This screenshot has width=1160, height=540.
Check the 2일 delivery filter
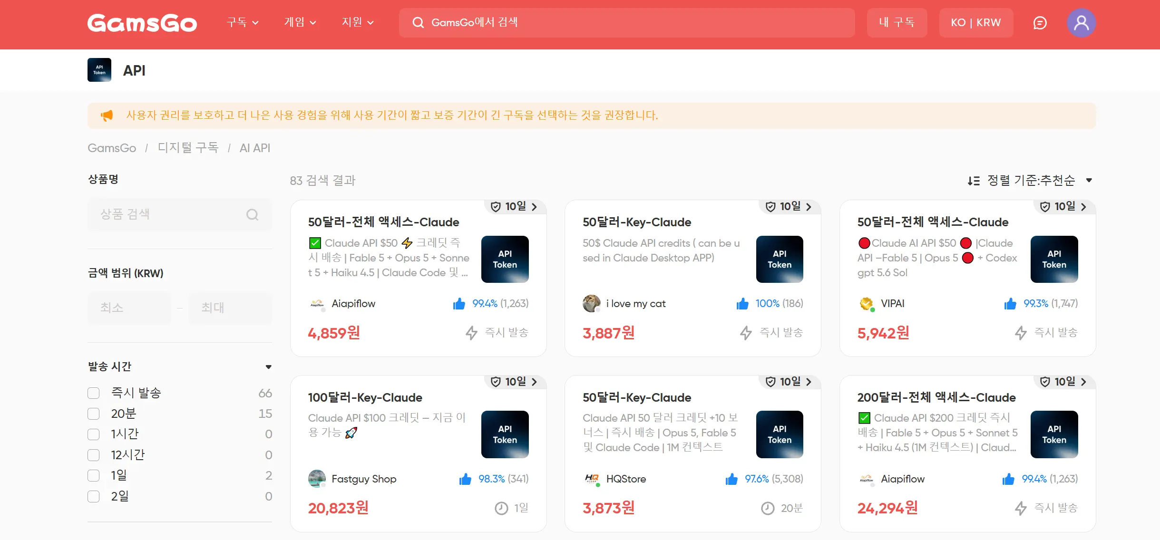(x=94, y=497)
